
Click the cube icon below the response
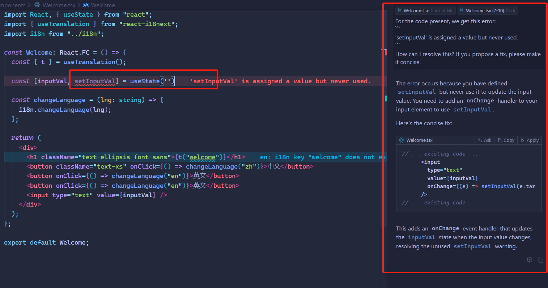pyautogui.click(x=530, y=260)
